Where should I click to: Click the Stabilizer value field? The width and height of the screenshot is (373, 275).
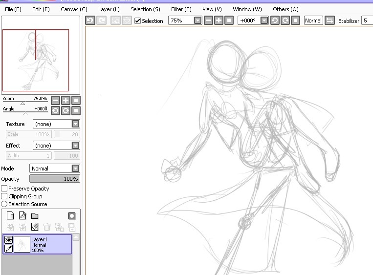click(x=367, y=21)
